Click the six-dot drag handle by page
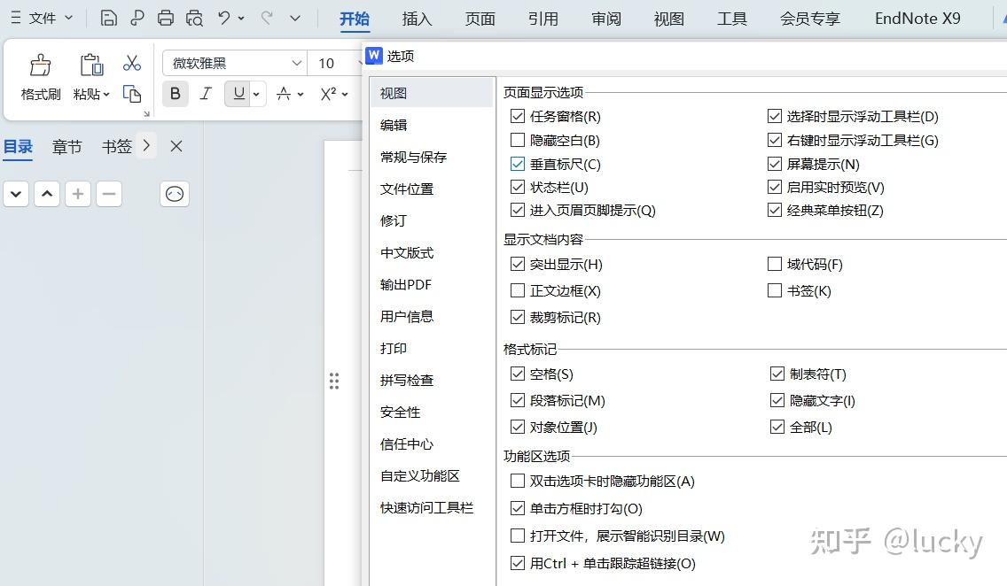Image resolution: width=1007 pixels, height=586 pixels. click(x=334, y=381)
